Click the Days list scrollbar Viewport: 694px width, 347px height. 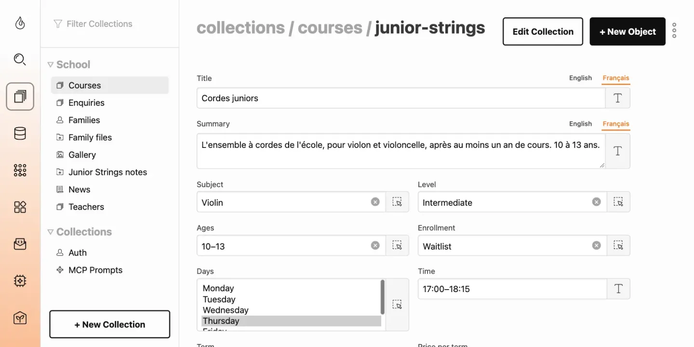point(383,297)
